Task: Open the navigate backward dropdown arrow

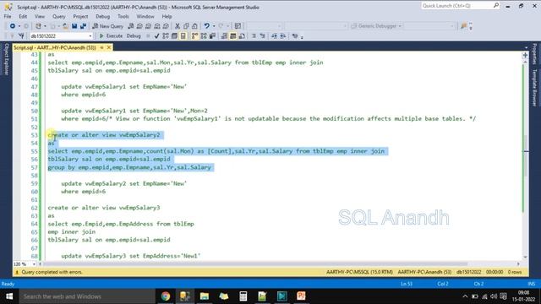Action: click(x=19, y=26)
